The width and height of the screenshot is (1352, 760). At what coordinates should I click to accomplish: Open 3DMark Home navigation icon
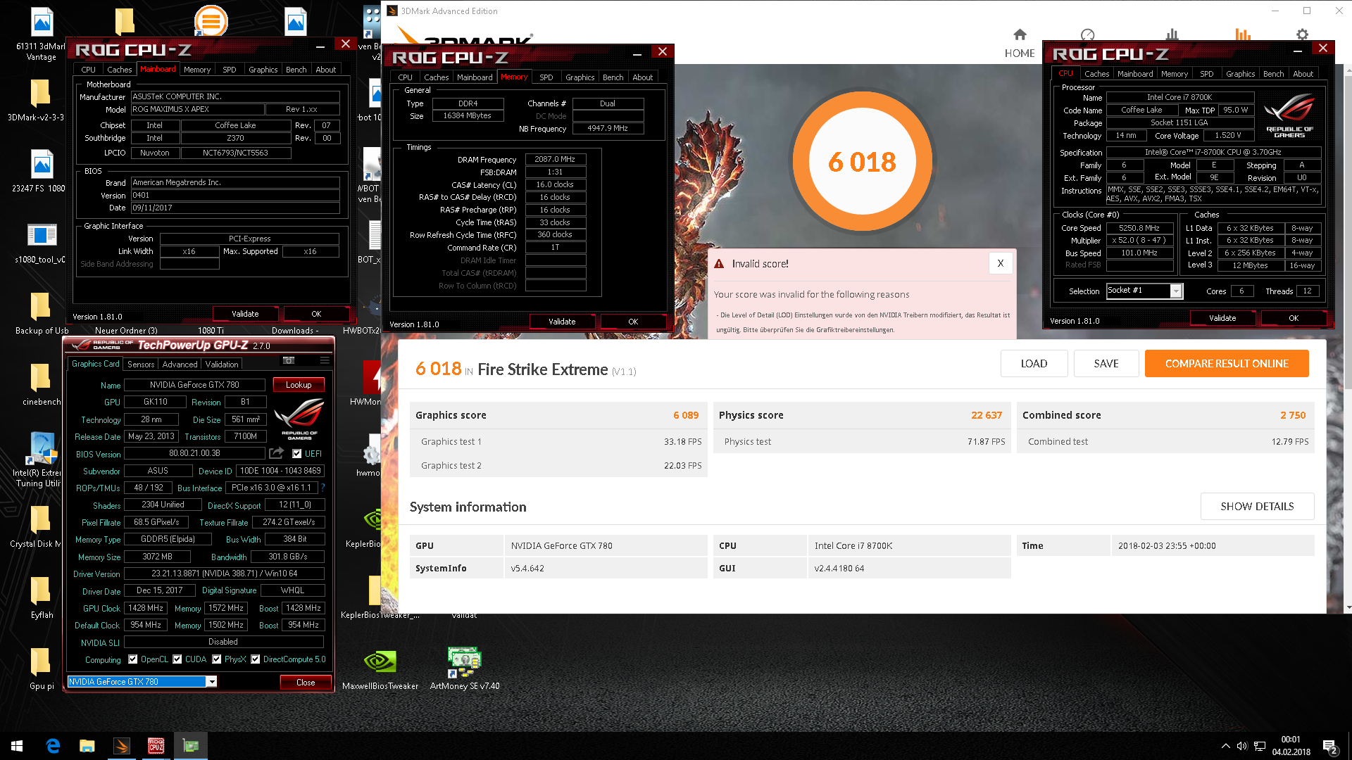click(x=1020, y=34)
